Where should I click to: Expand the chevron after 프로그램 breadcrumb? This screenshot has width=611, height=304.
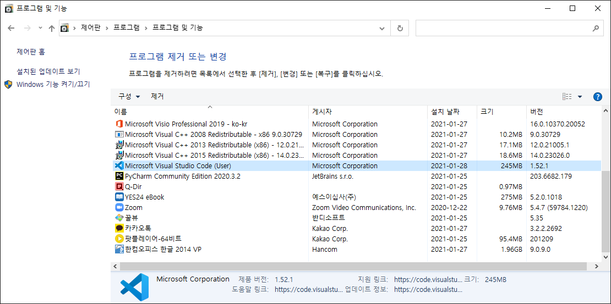click(146, 28)
